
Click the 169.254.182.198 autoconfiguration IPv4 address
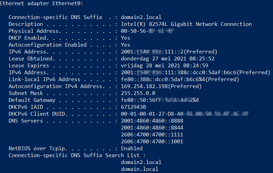click(x=161, y=86)
